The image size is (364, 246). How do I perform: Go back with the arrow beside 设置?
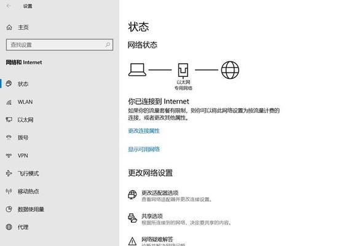(x=9, y=6)
